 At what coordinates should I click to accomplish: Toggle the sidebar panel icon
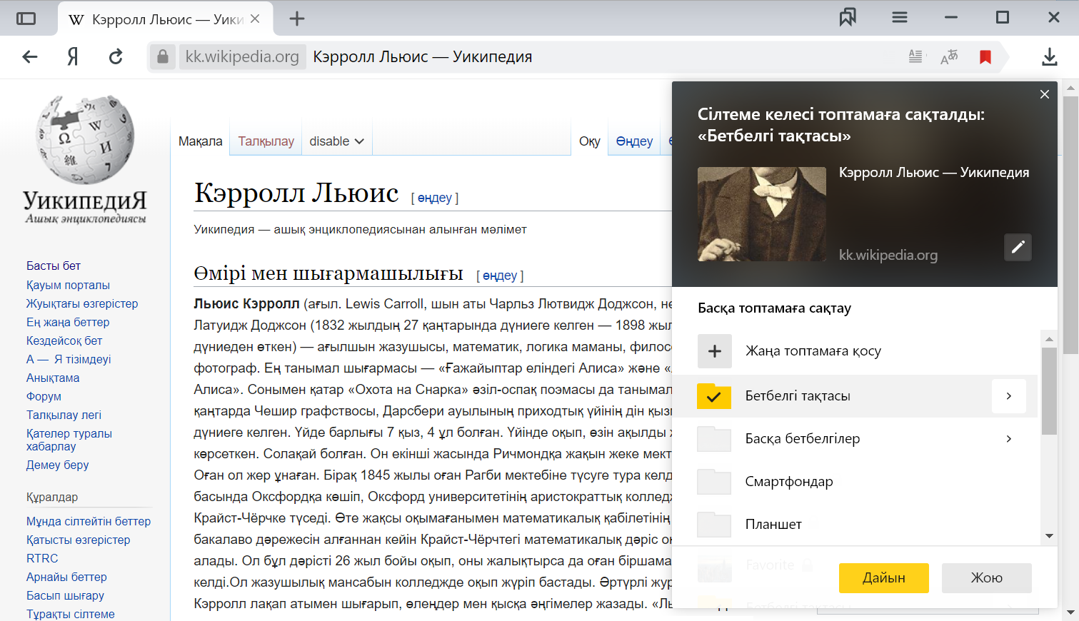(x=26, y=19)
